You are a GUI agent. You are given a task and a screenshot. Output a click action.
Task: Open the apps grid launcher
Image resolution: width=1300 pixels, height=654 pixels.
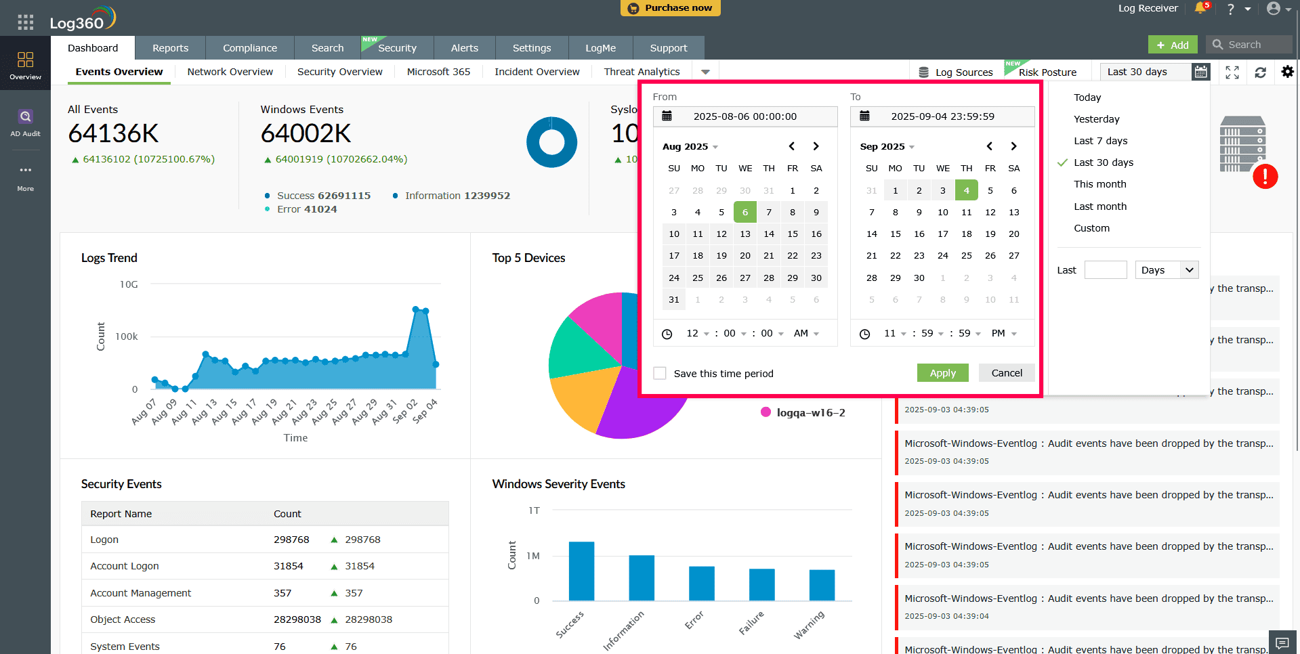click(26, 22)
